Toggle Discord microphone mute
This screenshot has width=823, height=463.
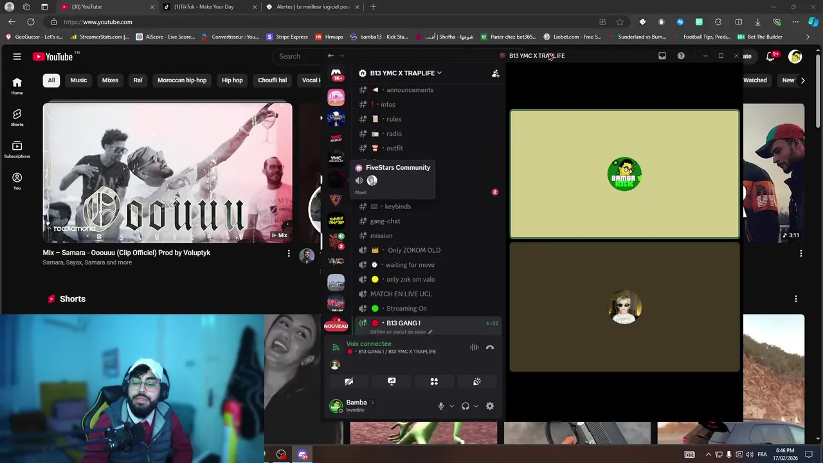click(441, 406)
